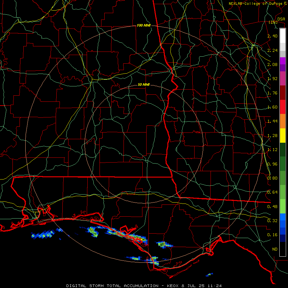Click the 2.40 legend value
Viewport: 288px width, 288px height.
point(272,36)
